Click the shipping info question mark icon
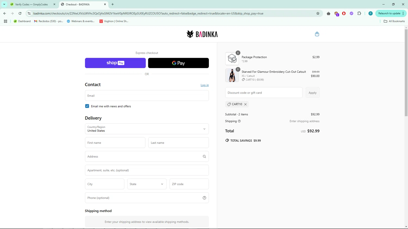 (x=239, y=121)
